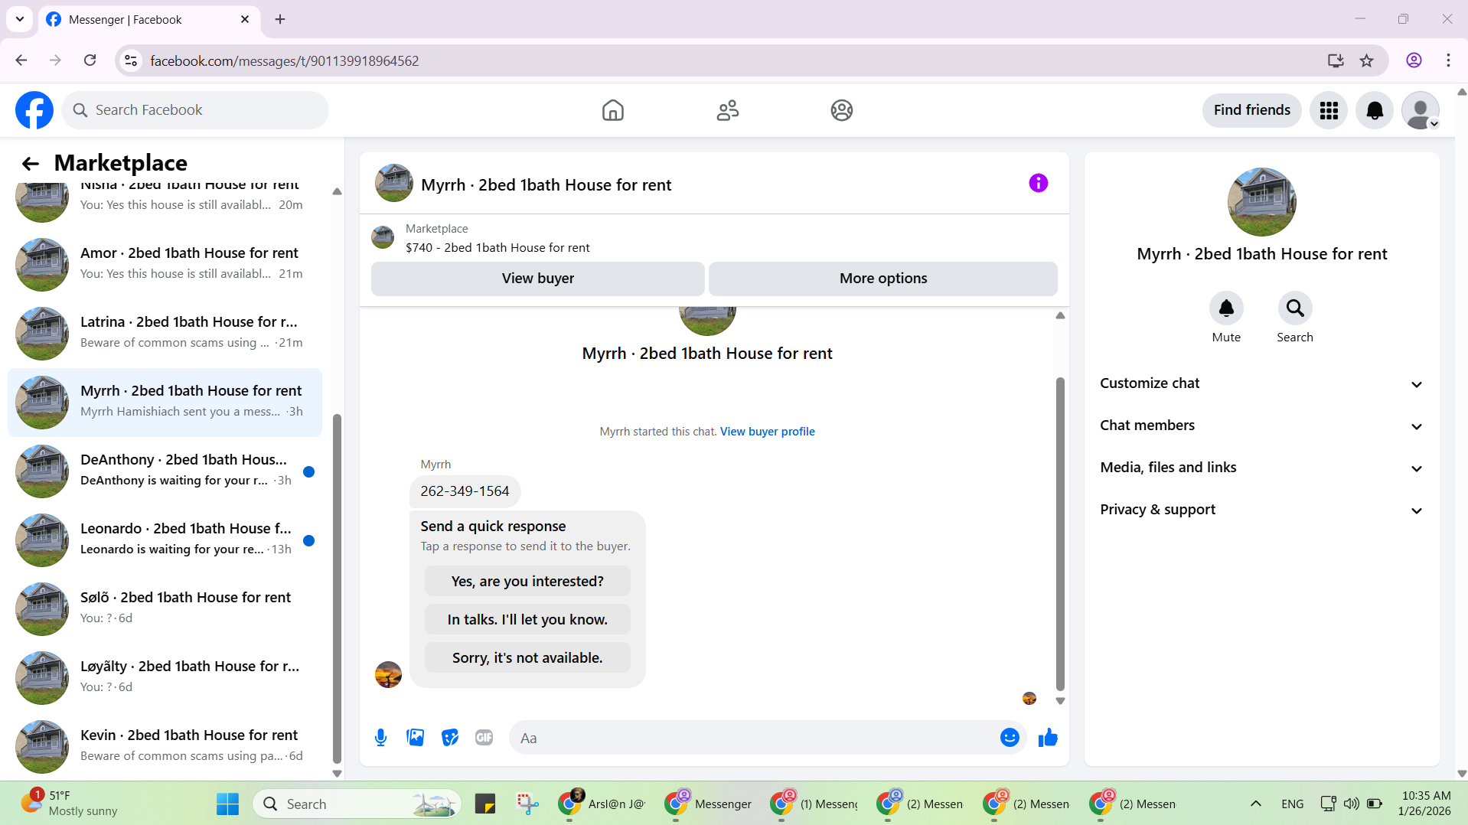Image resolution: width=1468 pixels, height=825 pixels.
Task: Open volume control in system tray
Action: point(1352,804)
